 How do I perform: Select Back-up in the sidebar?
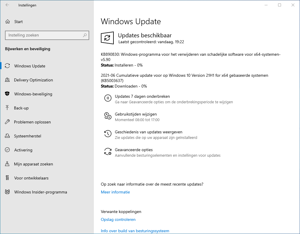[21, 108]
